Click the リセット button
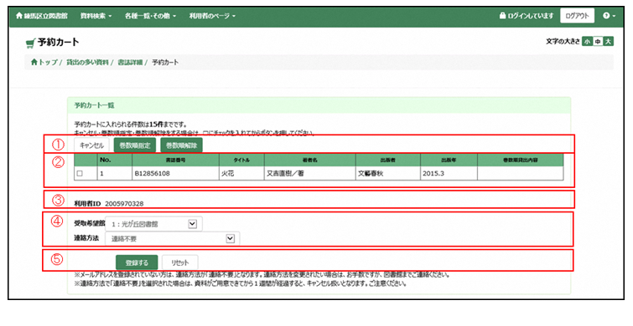Image resolution: width=633 pixels, height=326 pixels. coord(180,262)
